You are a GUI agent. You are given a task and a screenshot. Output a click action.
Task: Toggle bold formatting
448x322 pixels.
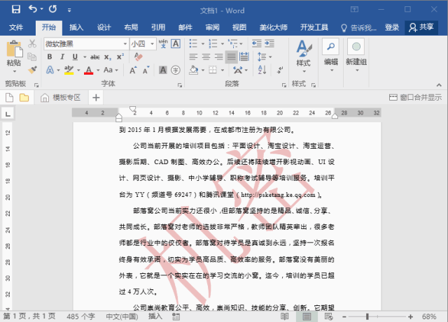coord(50,57)
